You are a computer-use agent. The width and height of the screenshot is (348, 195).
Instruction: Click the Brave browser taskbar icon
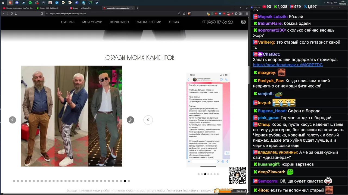[10, 2]
